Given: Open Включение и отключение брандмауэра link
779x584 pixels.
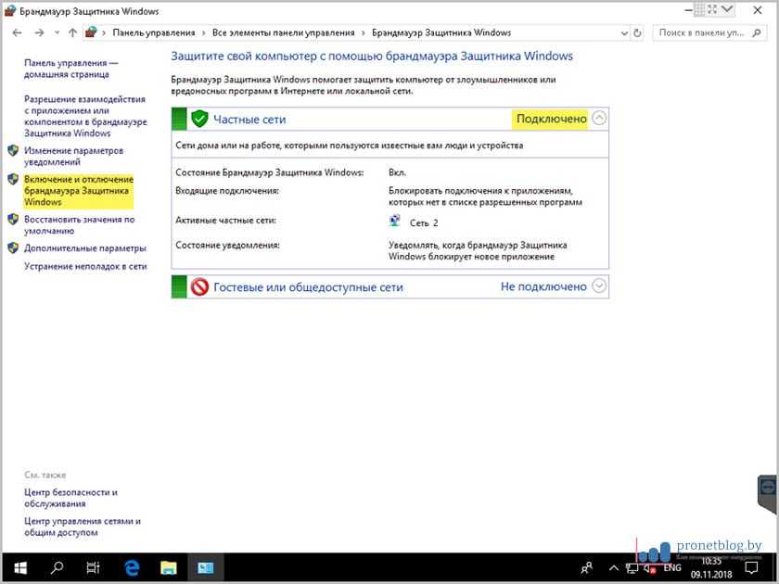Looking at the screenshot, I should coord(78,190).
